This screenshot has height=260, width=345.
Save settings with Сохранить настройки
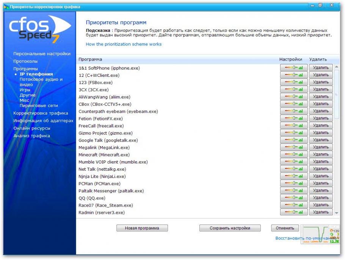click(230, 228)
